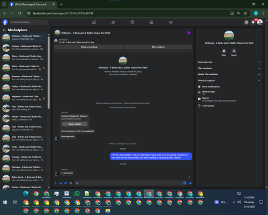The height and width of the screenshot is (215, 268).
Task: Open the $1,100 Marketplace listing link
Action: point(77,42)
